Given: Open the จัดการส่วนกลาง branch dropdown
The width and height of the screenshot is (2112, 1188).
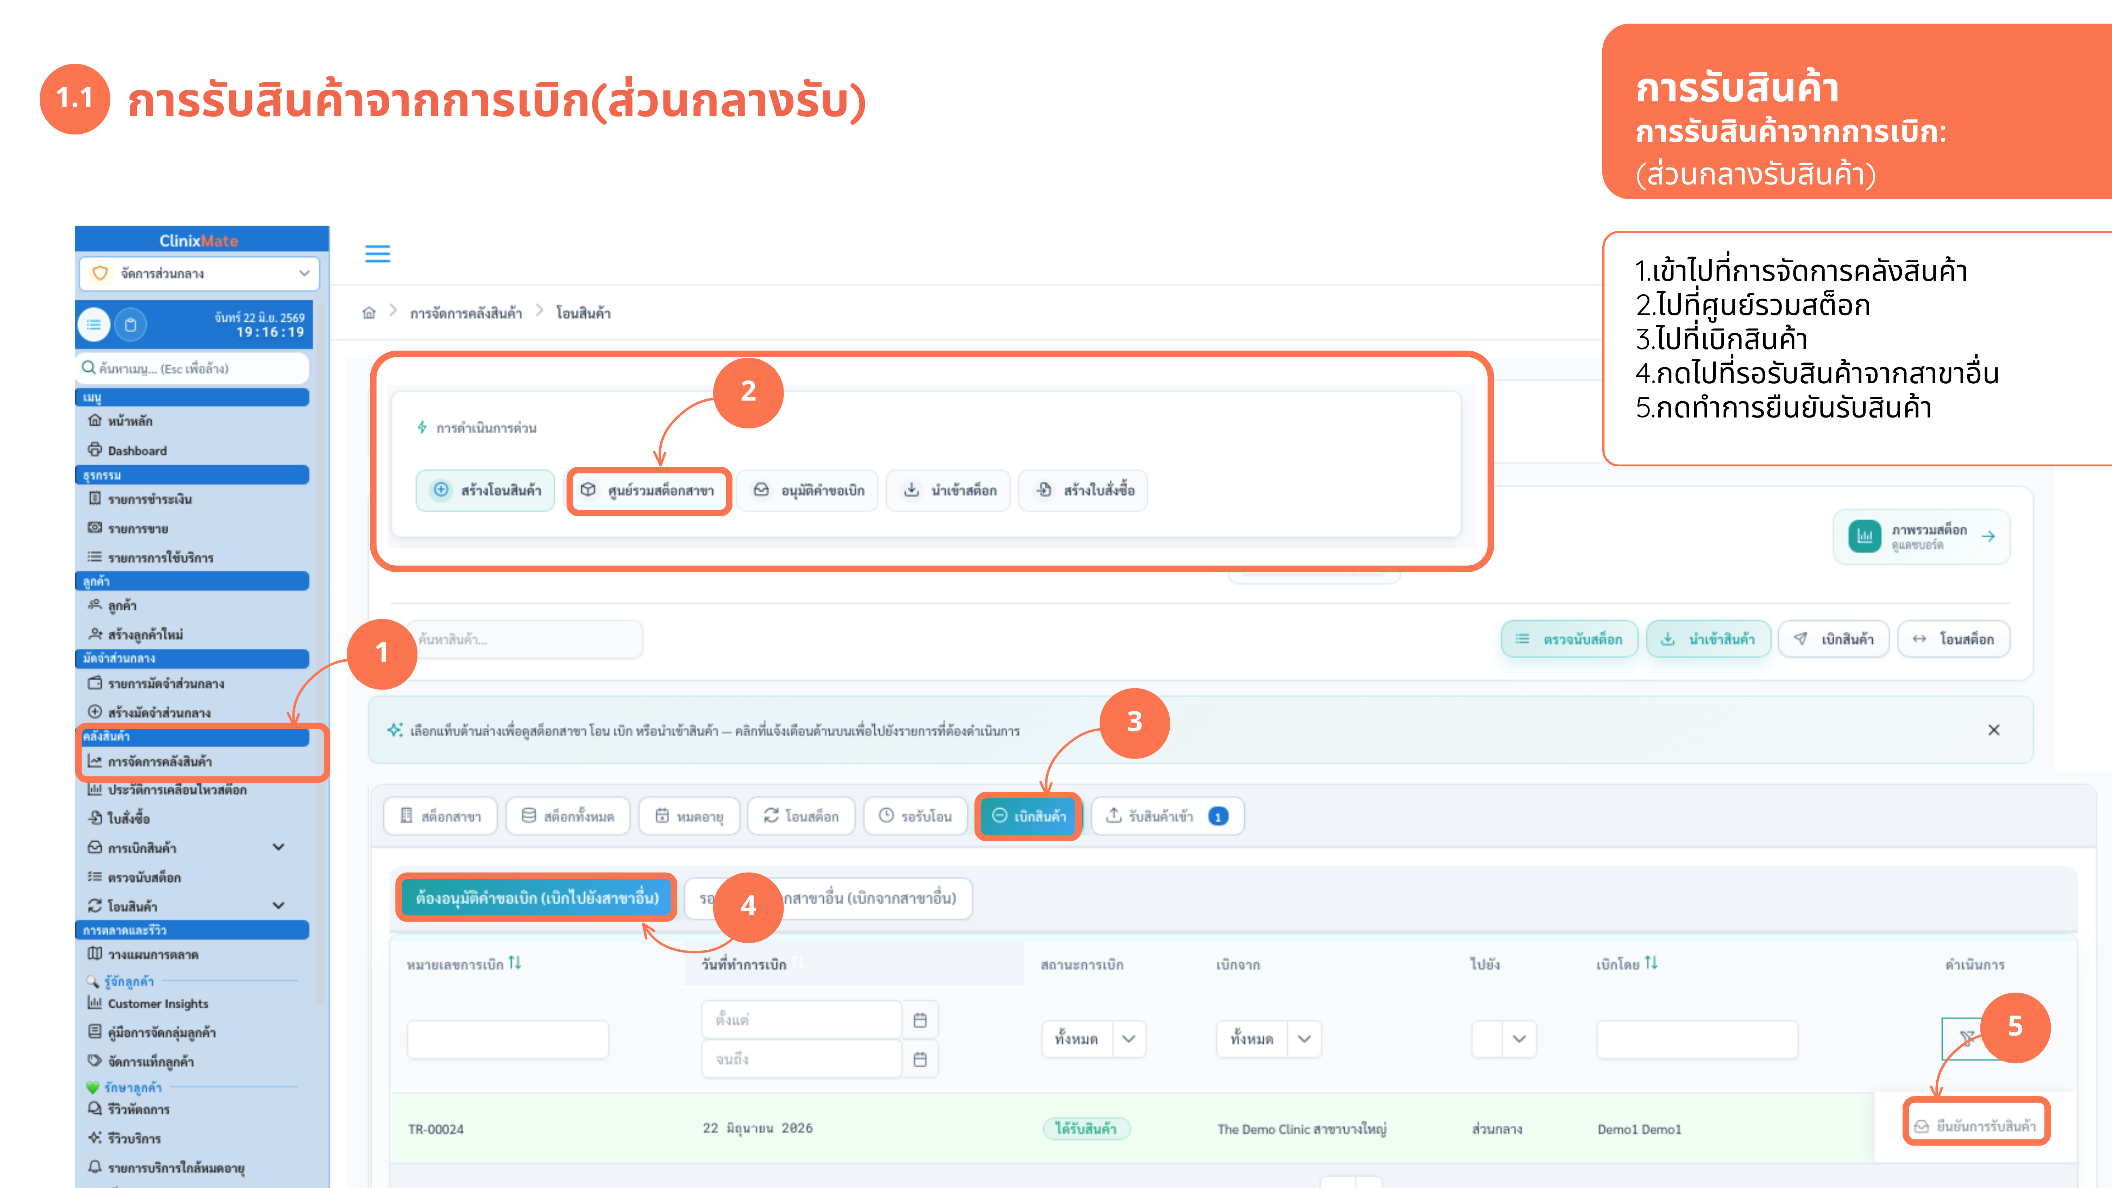Looking at the screenshot, I should click(199, 273).
